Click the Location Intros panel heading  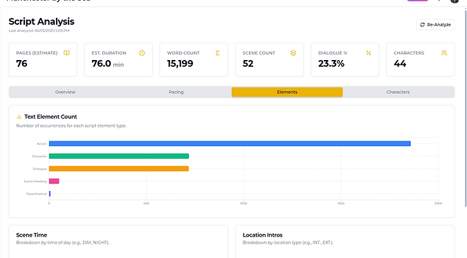(x=262, y=235)
